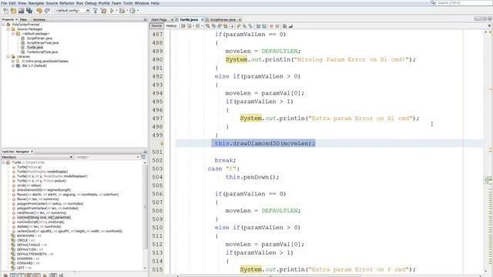Collapse the Libraries node
The height and width of the screenshot is (277, 493).
click(8, 56)
